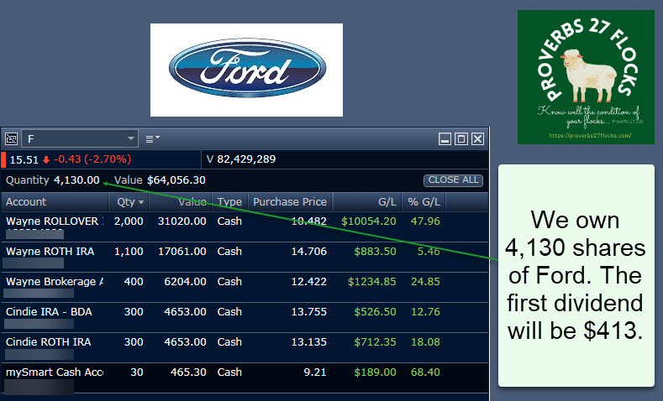Screen dimensions: 663x401
Task: Maximize the positions window
Action: point(461,138)
